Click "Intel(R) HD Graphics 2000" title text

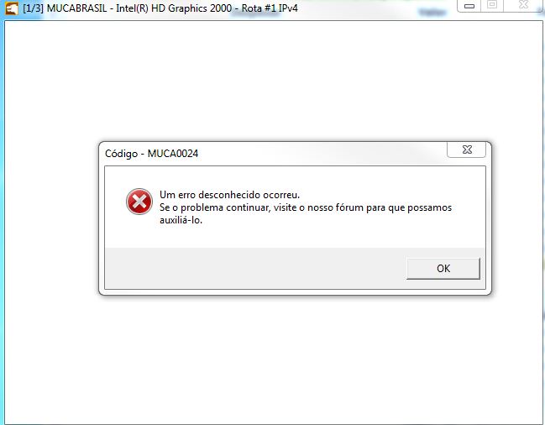click(174, 8)
